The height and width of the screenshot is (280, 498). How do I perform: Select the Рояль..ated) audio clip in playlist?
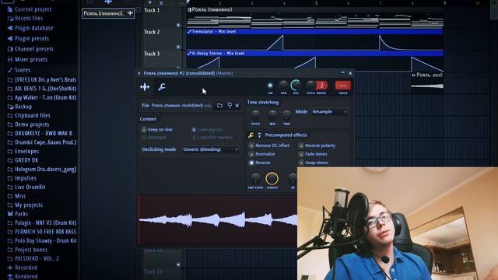coord(427,82)
